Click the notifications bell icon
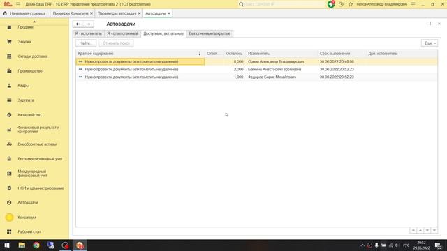Viewport: 447px width, 251px height. click(x=331, y=4)
